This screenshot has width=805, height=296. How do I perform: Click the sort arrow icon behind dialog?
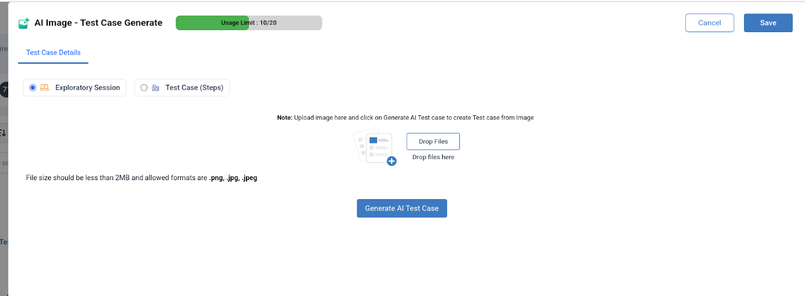coord(3,133)
